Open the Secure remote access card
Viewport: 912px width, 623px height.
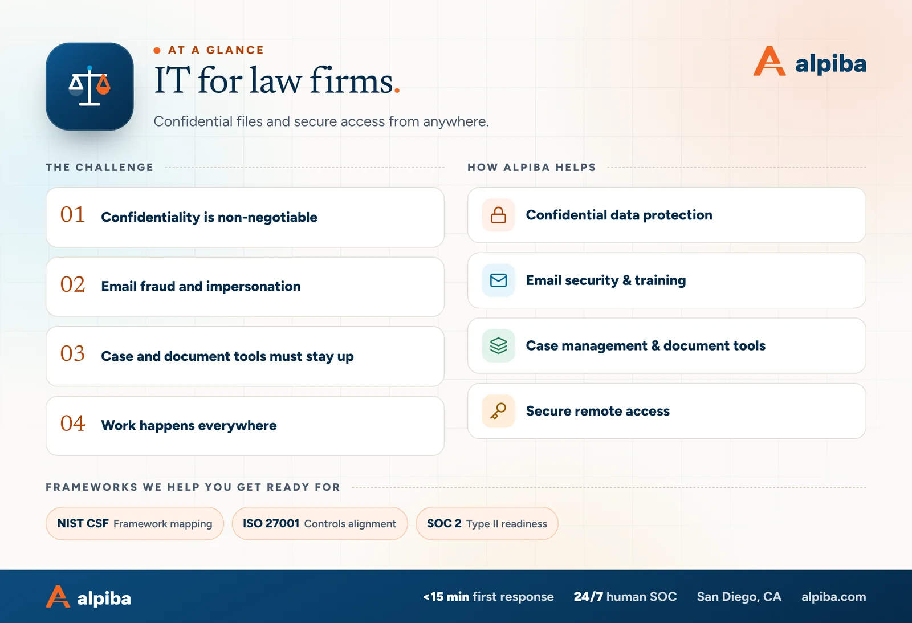pyautogui.click(x=667, y=411)
